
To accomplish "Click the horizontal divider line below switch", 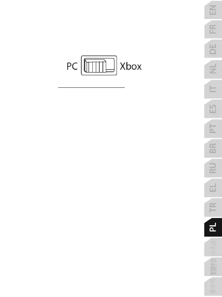I will (x=91, y=87).
